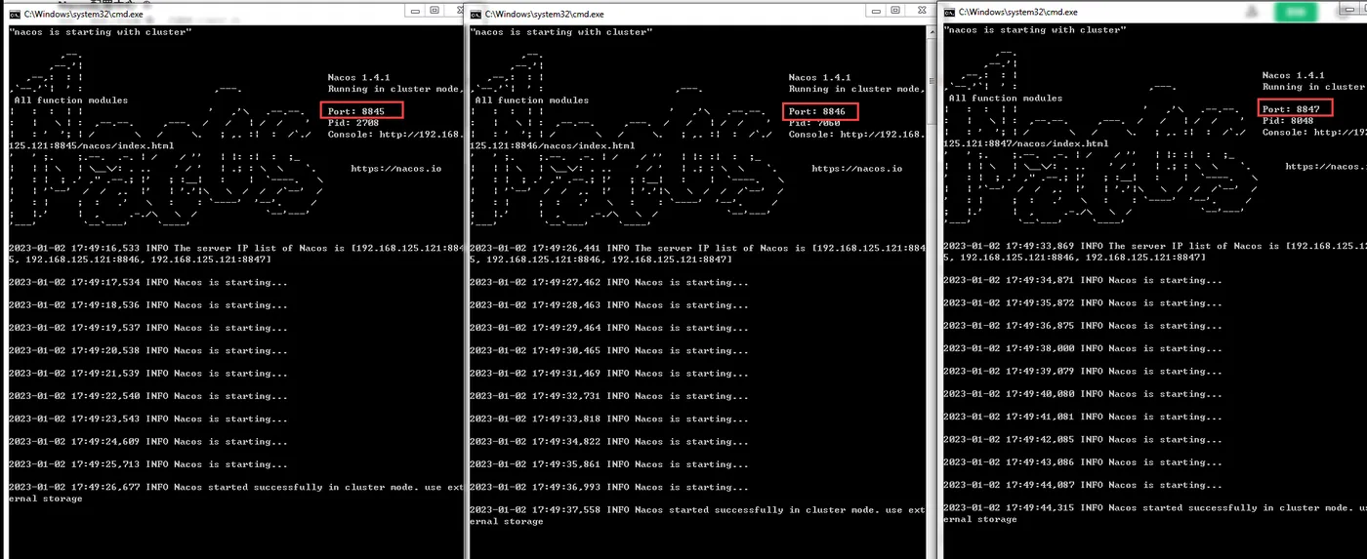1367x559 pixels.
Task: Click the log line at 17:49:32,731
Action: pyautogui.click(x=608, y=396)
